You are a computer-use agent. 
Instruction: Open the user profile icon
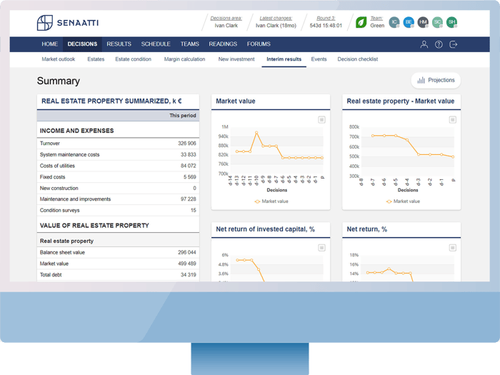[x=424, y=44]
